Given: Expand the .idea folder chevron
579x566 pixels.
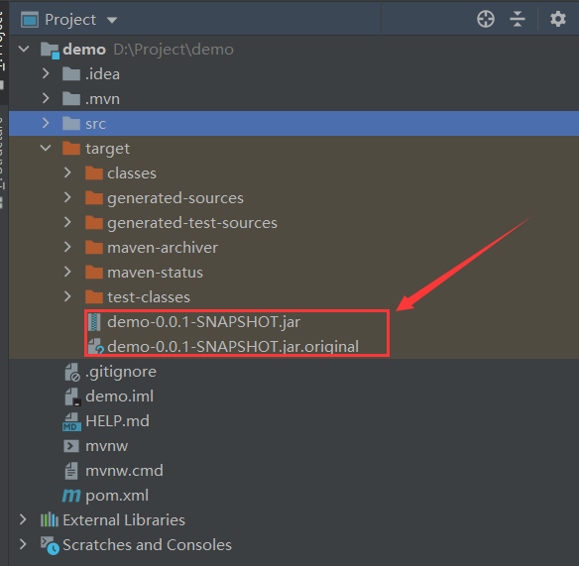Looking at the screenshot, I should (46, 73).
